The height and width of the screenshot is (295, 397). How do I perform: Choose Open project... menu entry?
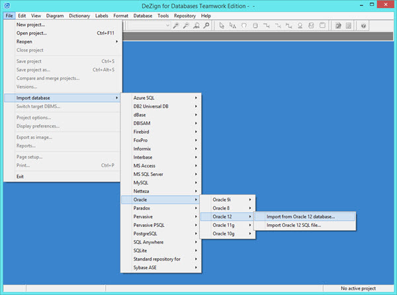click(x=62, y=33)
